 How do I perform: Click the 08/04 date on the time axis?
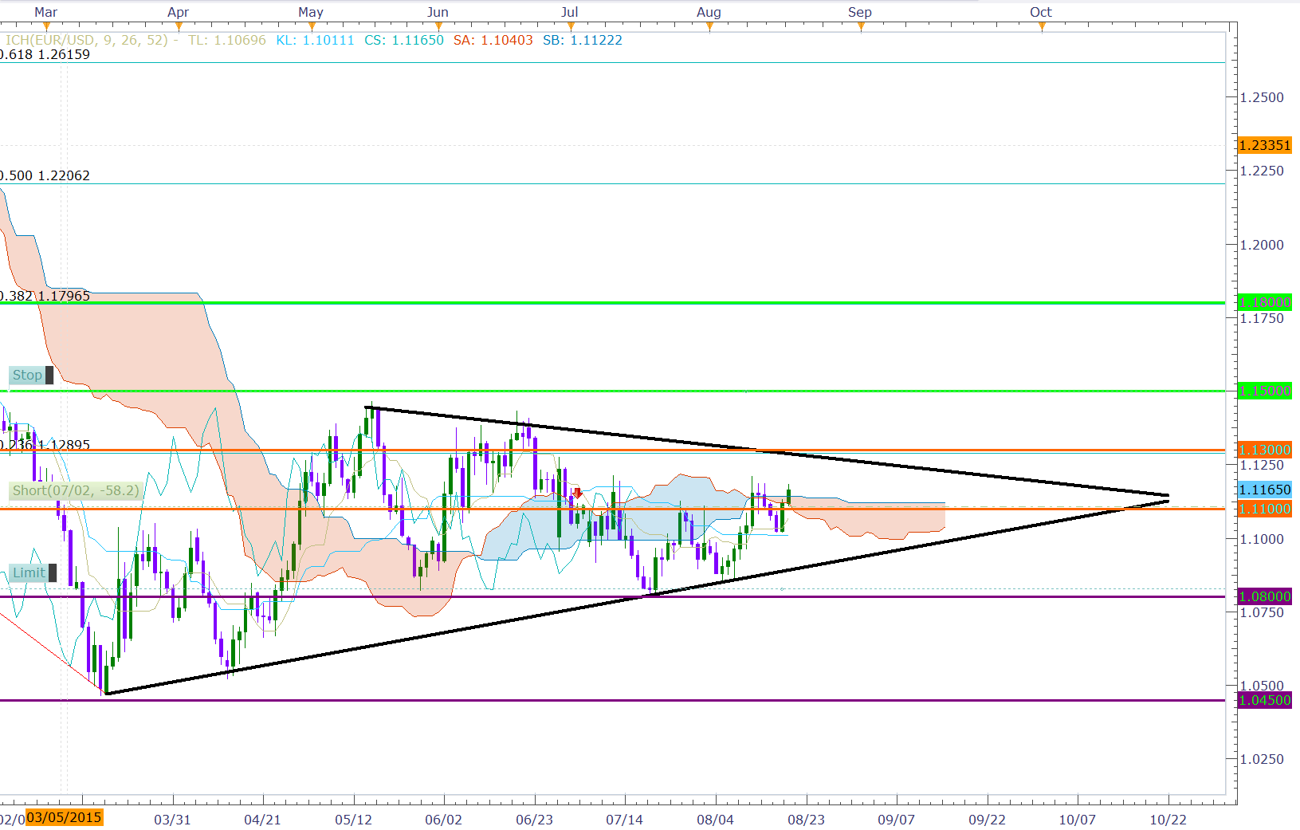tap(715, 820)
